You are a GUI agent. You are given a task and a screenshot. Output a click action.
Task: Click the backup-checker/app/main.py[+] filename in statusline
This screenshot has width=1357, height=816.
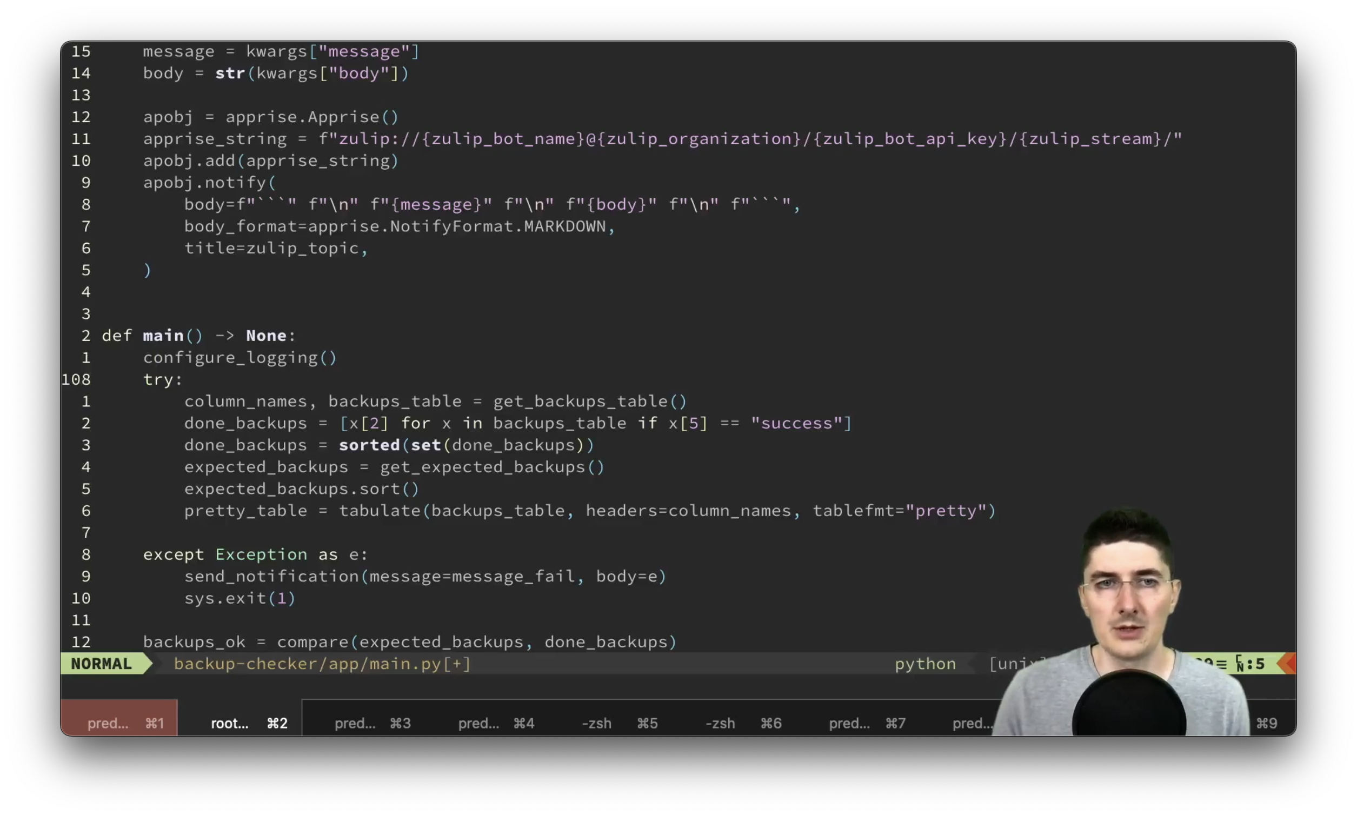[322, 664]
